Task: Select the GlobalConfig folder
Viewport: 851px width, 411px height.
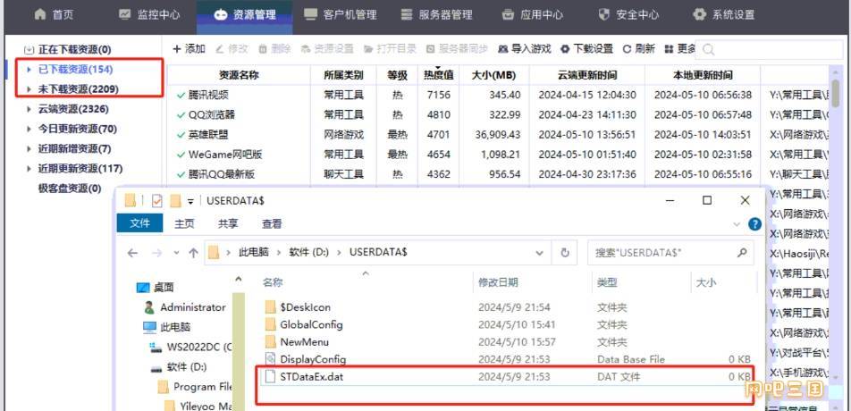Action: tap(311, 325)
